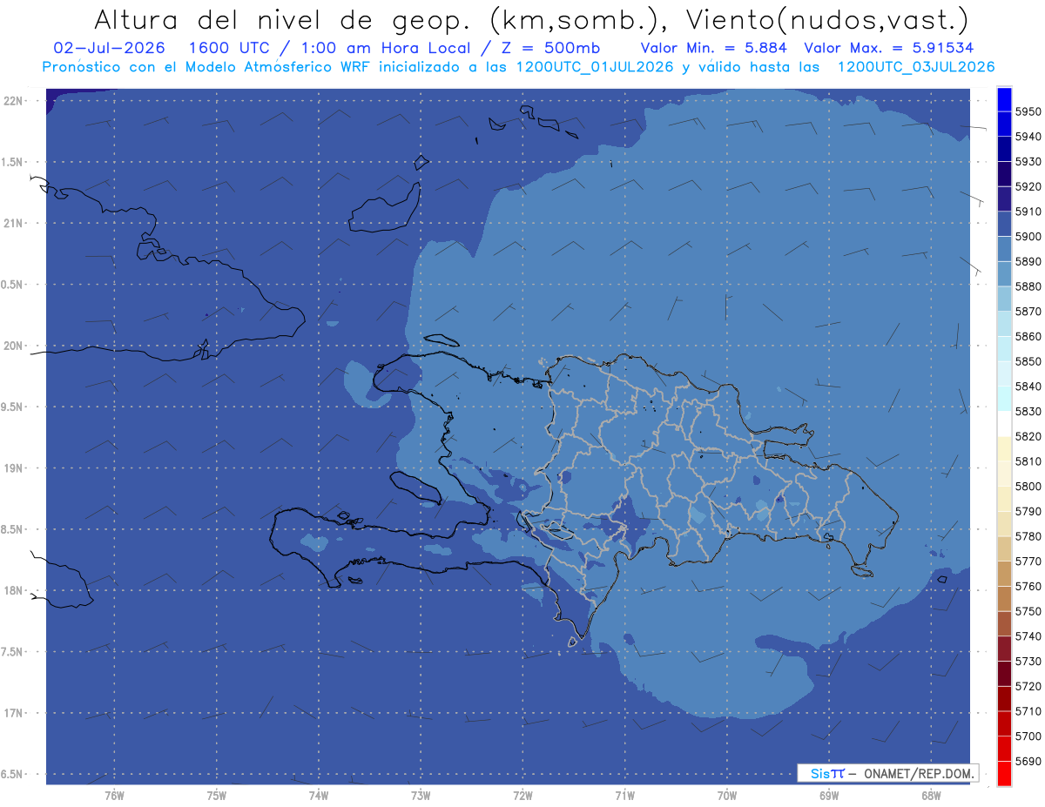This screenshot has height=807, width=1045.
Task: Click the '1.5N' latitude axis label
Action: click(13, 162)
